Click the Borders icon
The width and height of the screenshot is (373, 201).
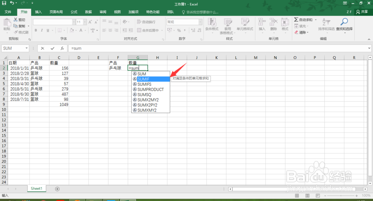pyautogui.click(x=60, y=30)
